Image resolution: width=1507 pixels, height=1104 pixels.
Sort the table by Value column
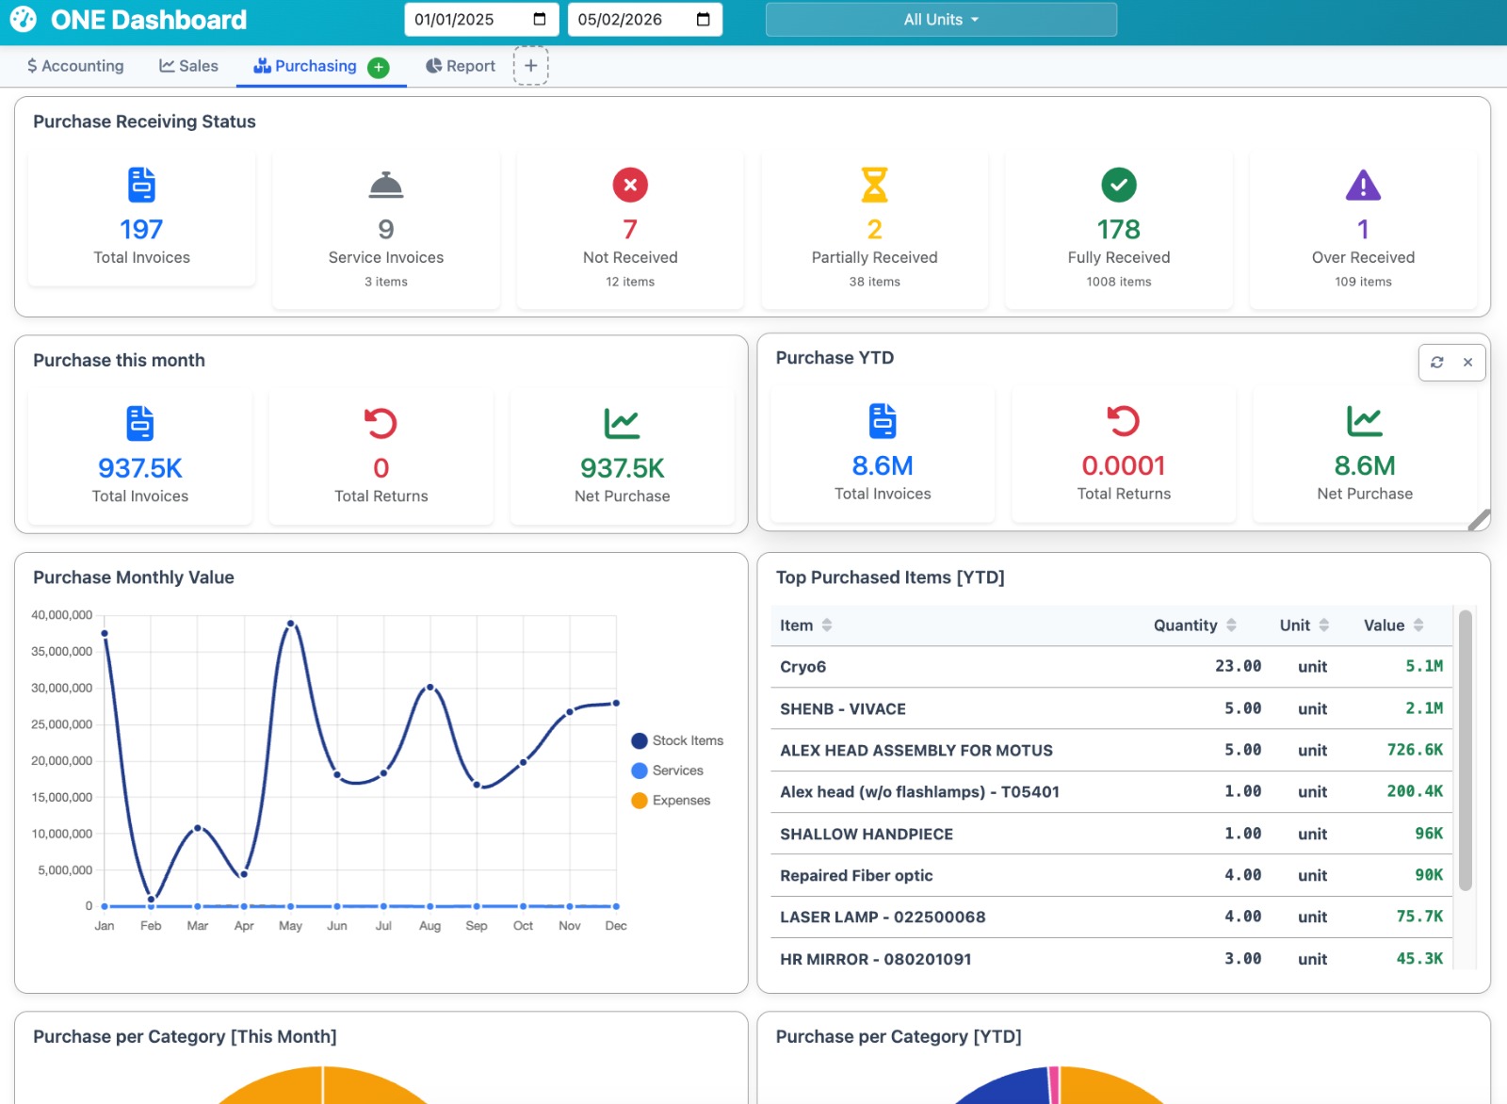click(x=1393, y=625)
